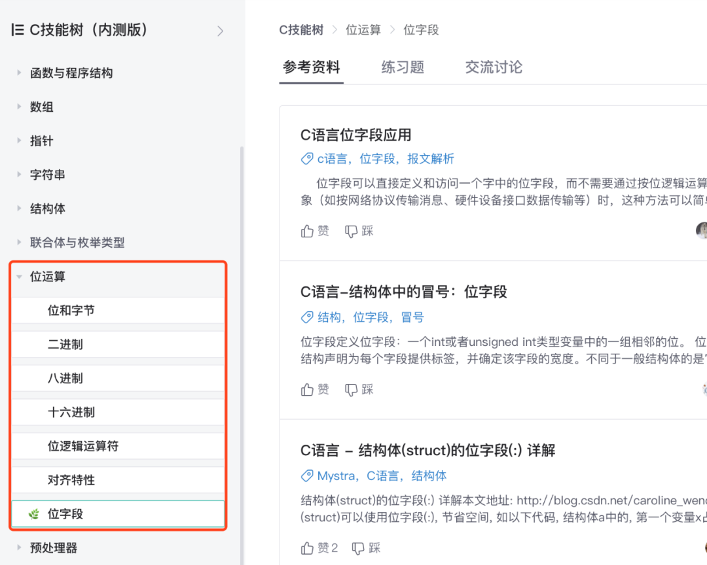Click the tag icon beside c语言，位字段，报文解析
The height and width of the screenshot is (565, 707).
[306, 159]
